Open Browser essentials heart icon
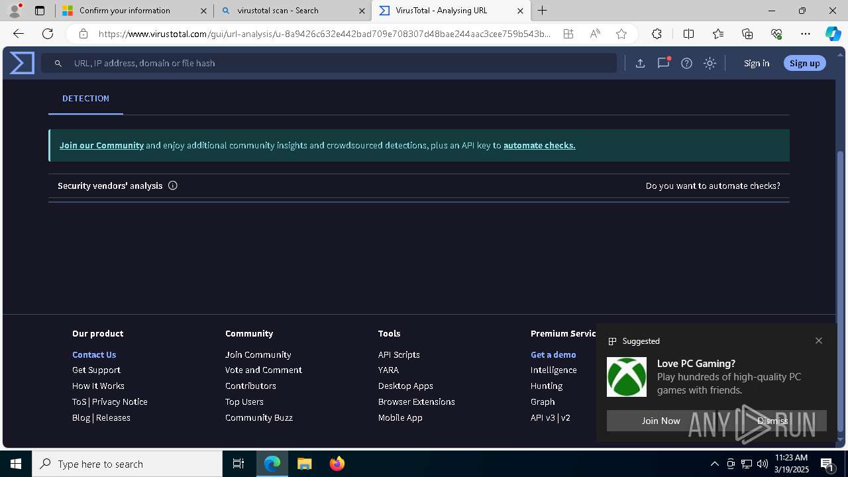Viewport: 848px width, 477px height. [x=776, y=34]
